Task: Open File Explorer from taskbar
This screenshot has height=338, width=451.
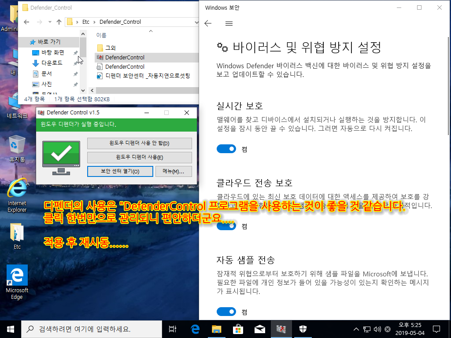Action: [217, 329]
